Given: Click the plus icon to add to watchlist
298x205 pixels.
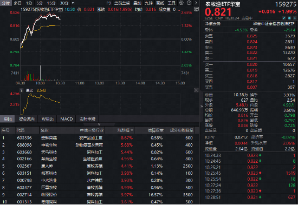Looking at the screenshot, I should click(295, 18).
